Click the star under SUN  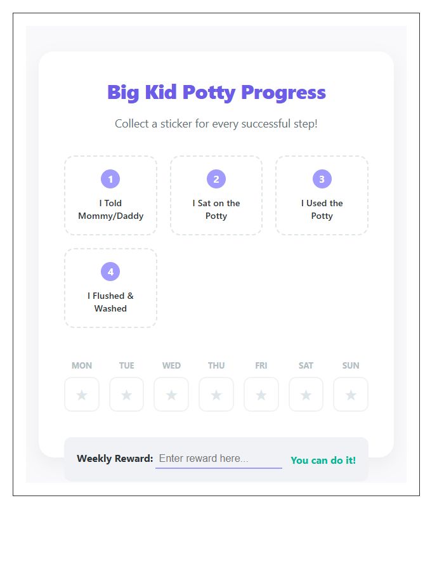[x=351, y=395]
